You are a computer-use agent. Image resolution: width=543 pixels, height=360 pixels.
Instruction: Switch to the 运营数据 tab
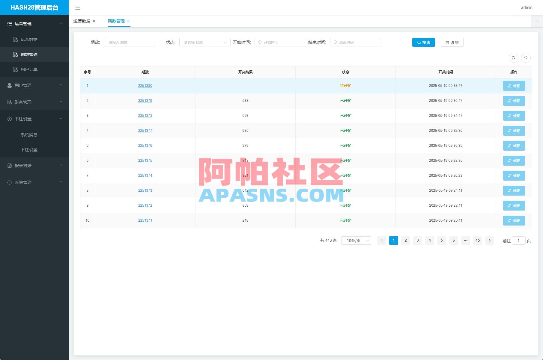tap(82, 21)
